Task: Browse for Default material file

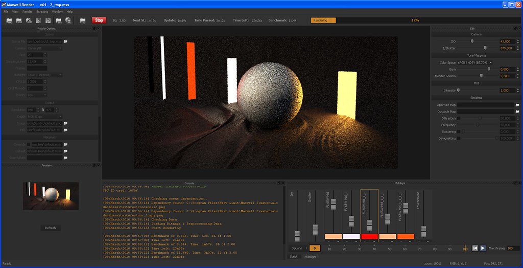Action: click(x=66, y=151)
